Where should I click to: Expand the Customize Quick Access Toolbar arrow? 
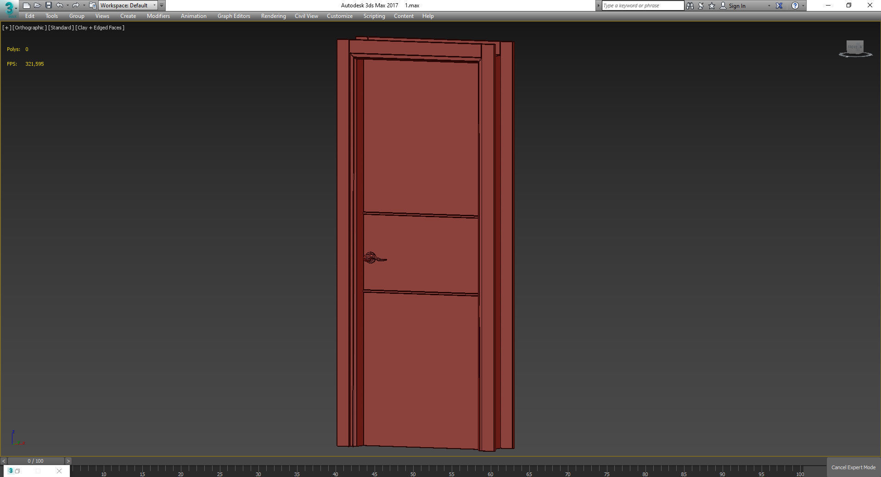click(x=162, y=6)
